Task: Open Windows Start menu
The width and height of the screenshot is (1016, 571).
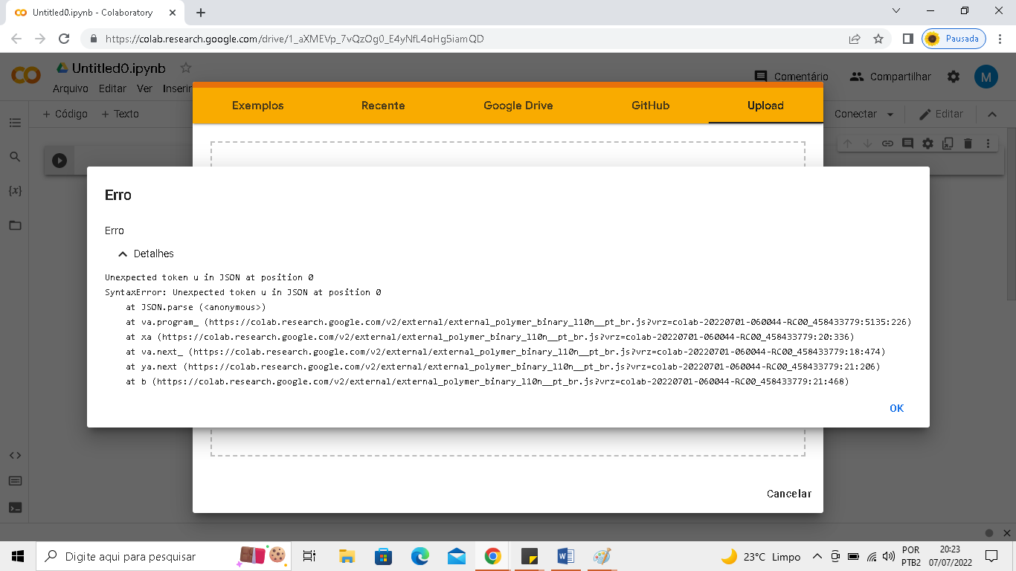Action: 18,556
